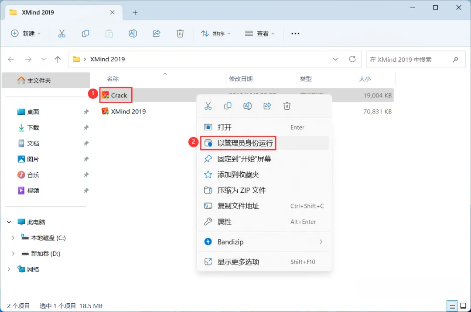Collapse the 此电脑 tree node

tap(9, 222)
